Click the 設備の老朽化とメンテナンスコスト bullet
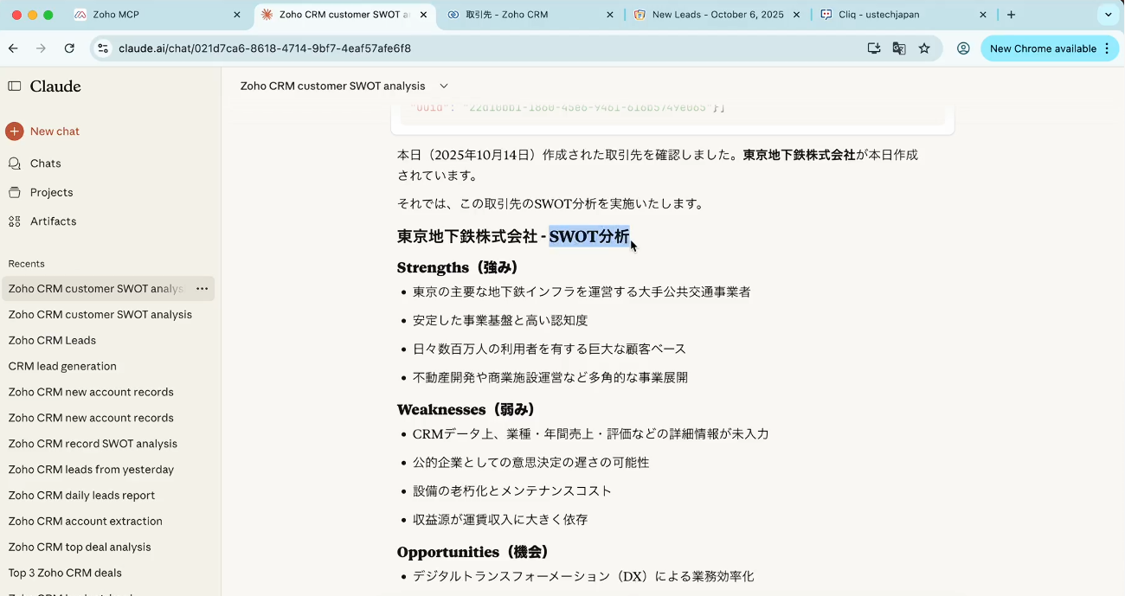The height and width of the screenshot is (596, 1125). click(512, 490)
